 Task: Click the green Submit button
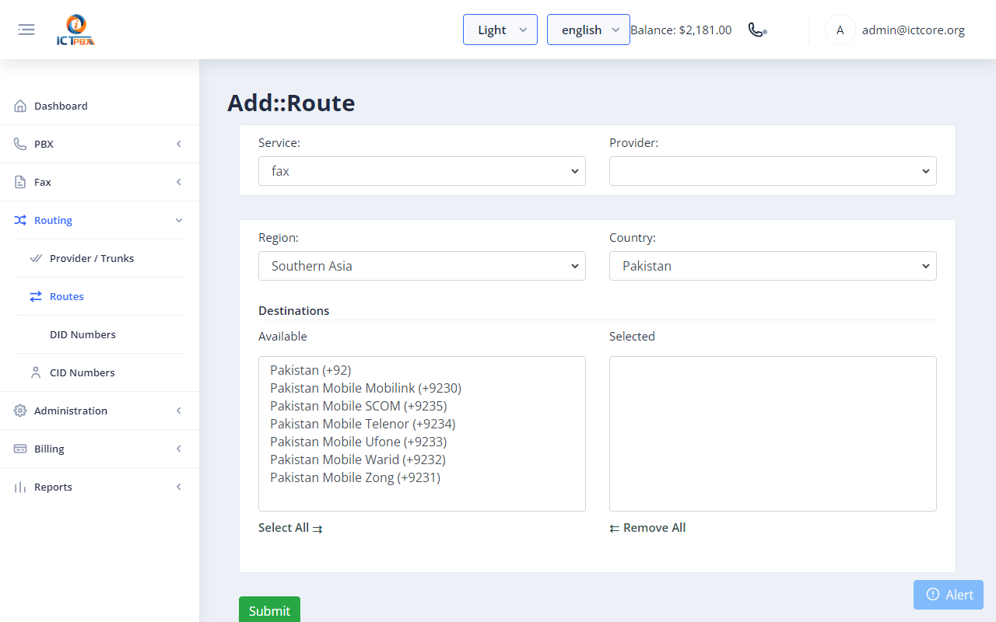(x=269, y=610)
